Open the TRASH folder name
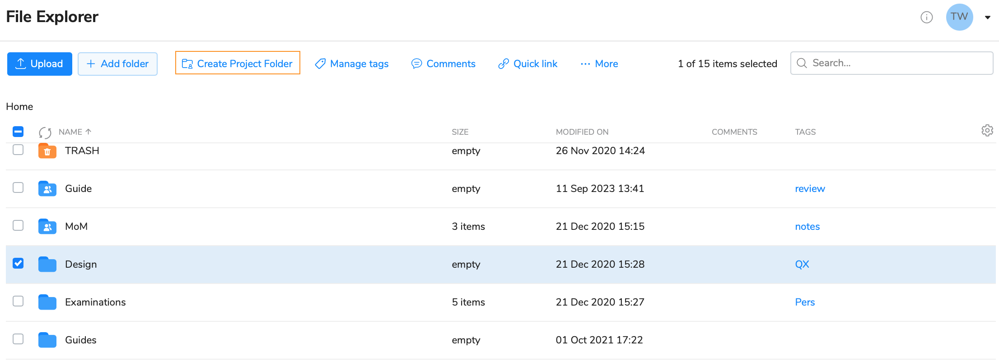This screenshot has height=361, width=999. [82, 151]
